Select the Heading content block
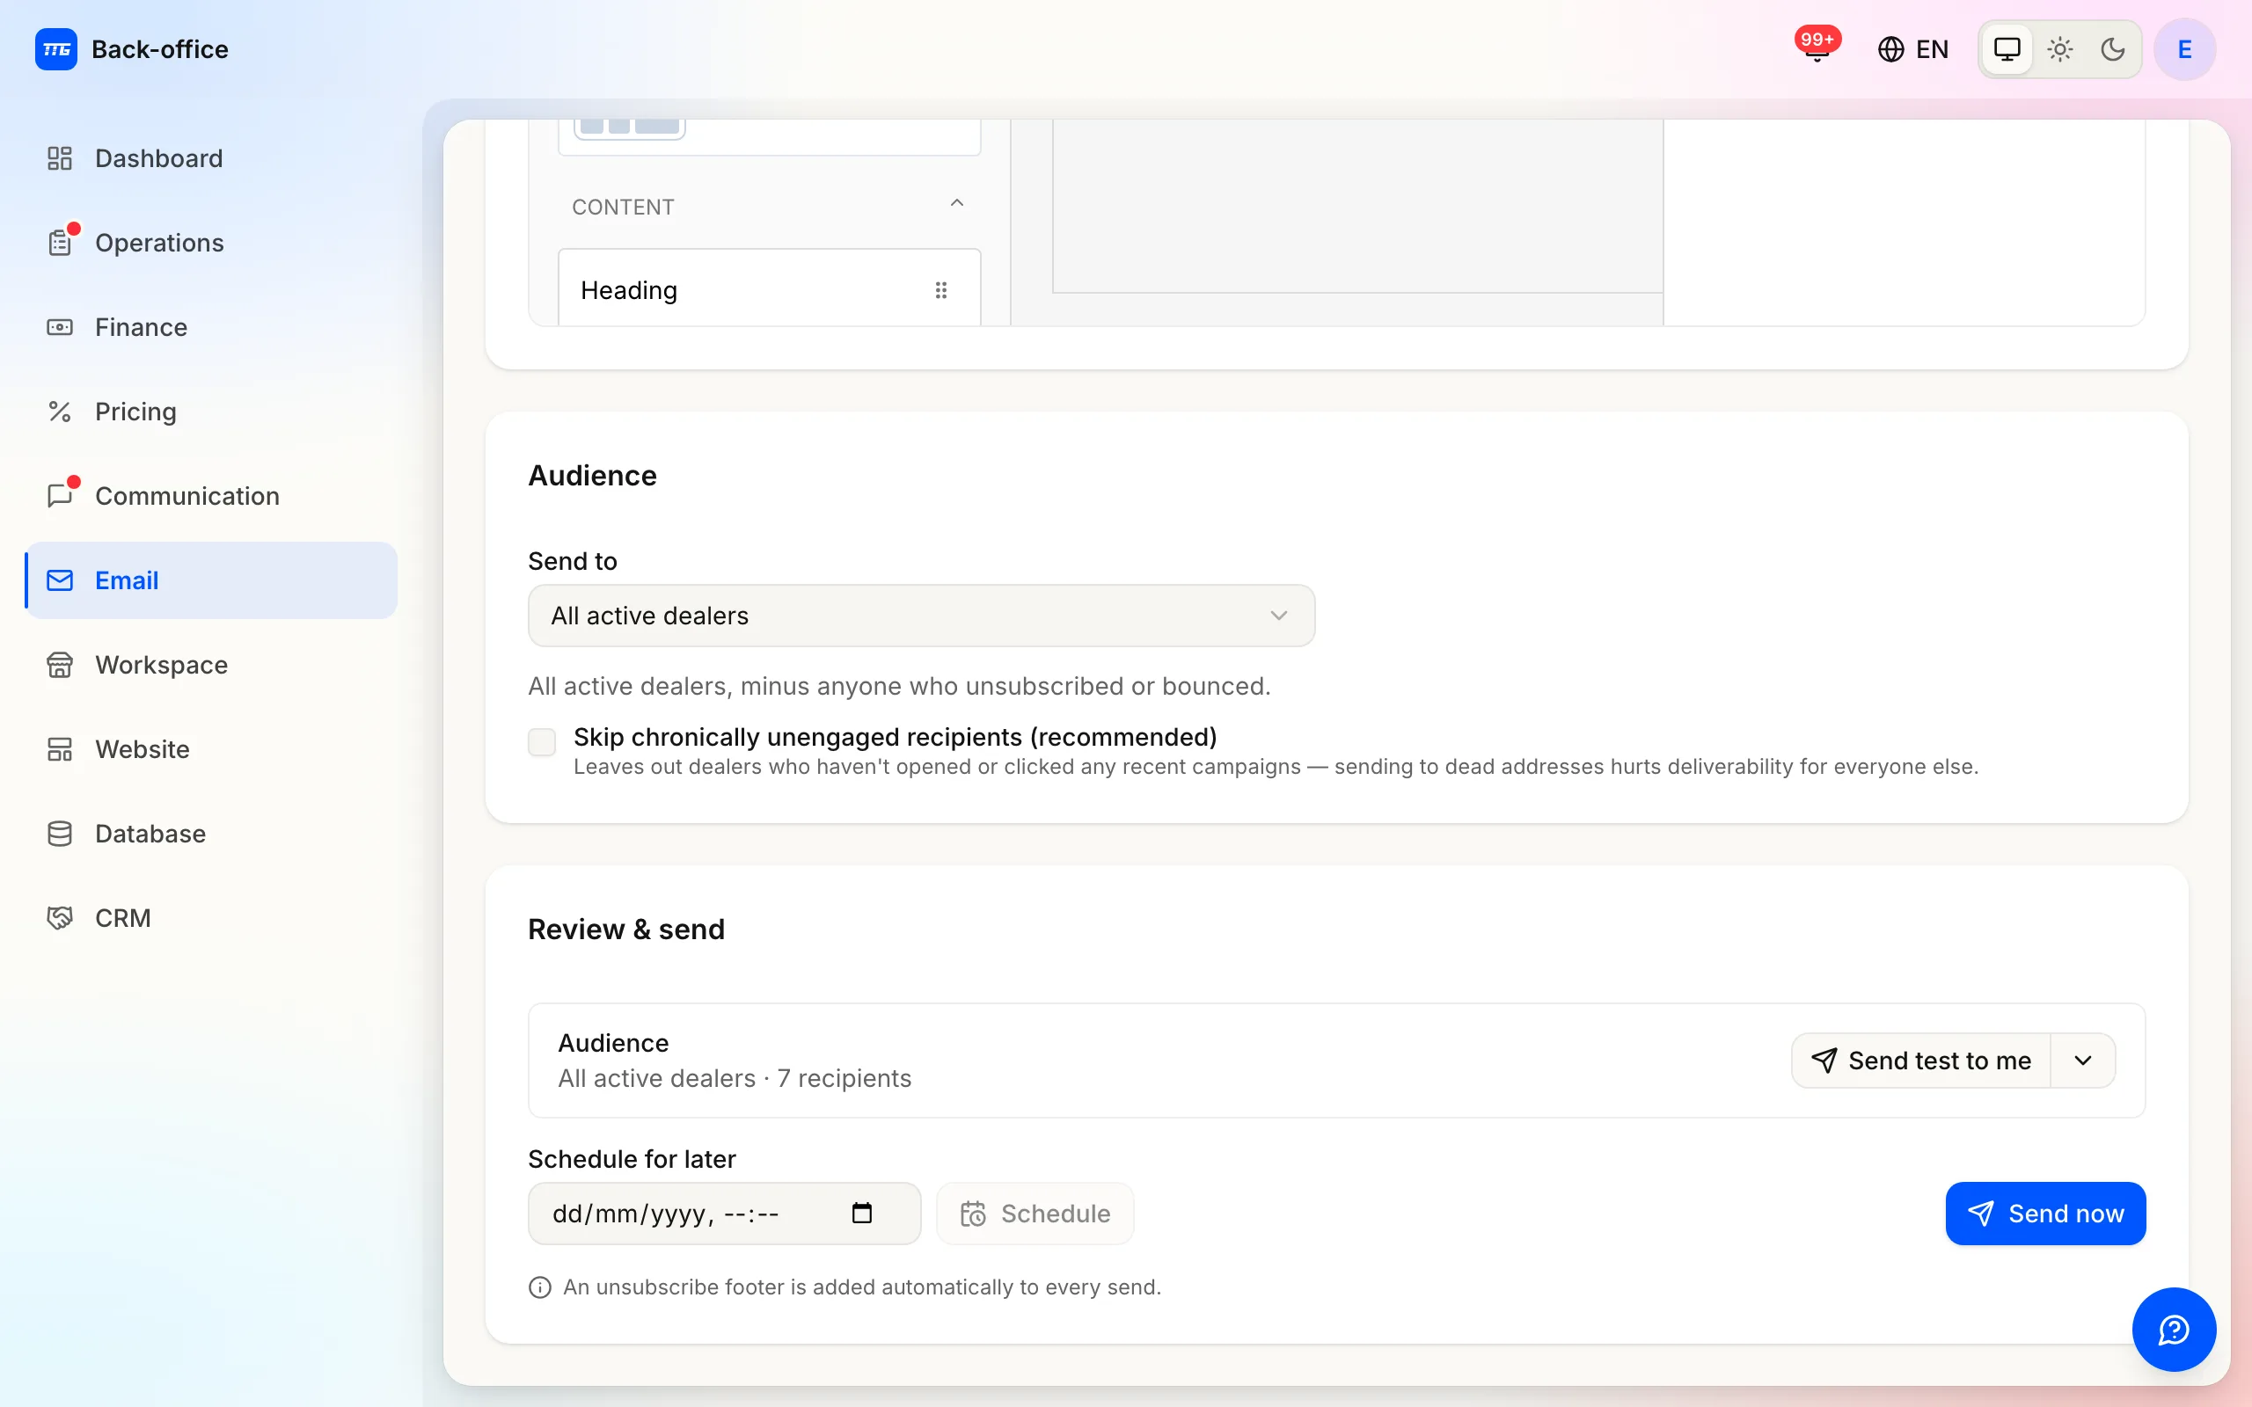Screen dimensions: 2252x1407 point(770,288)
